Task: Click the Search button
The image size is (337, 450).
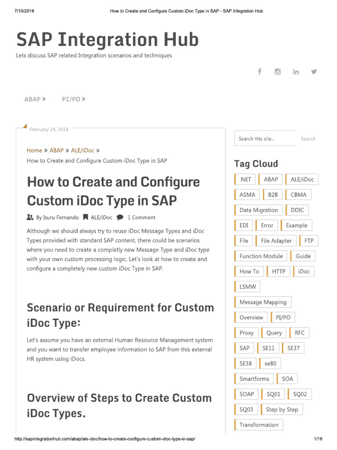Action: click(308, 138)
